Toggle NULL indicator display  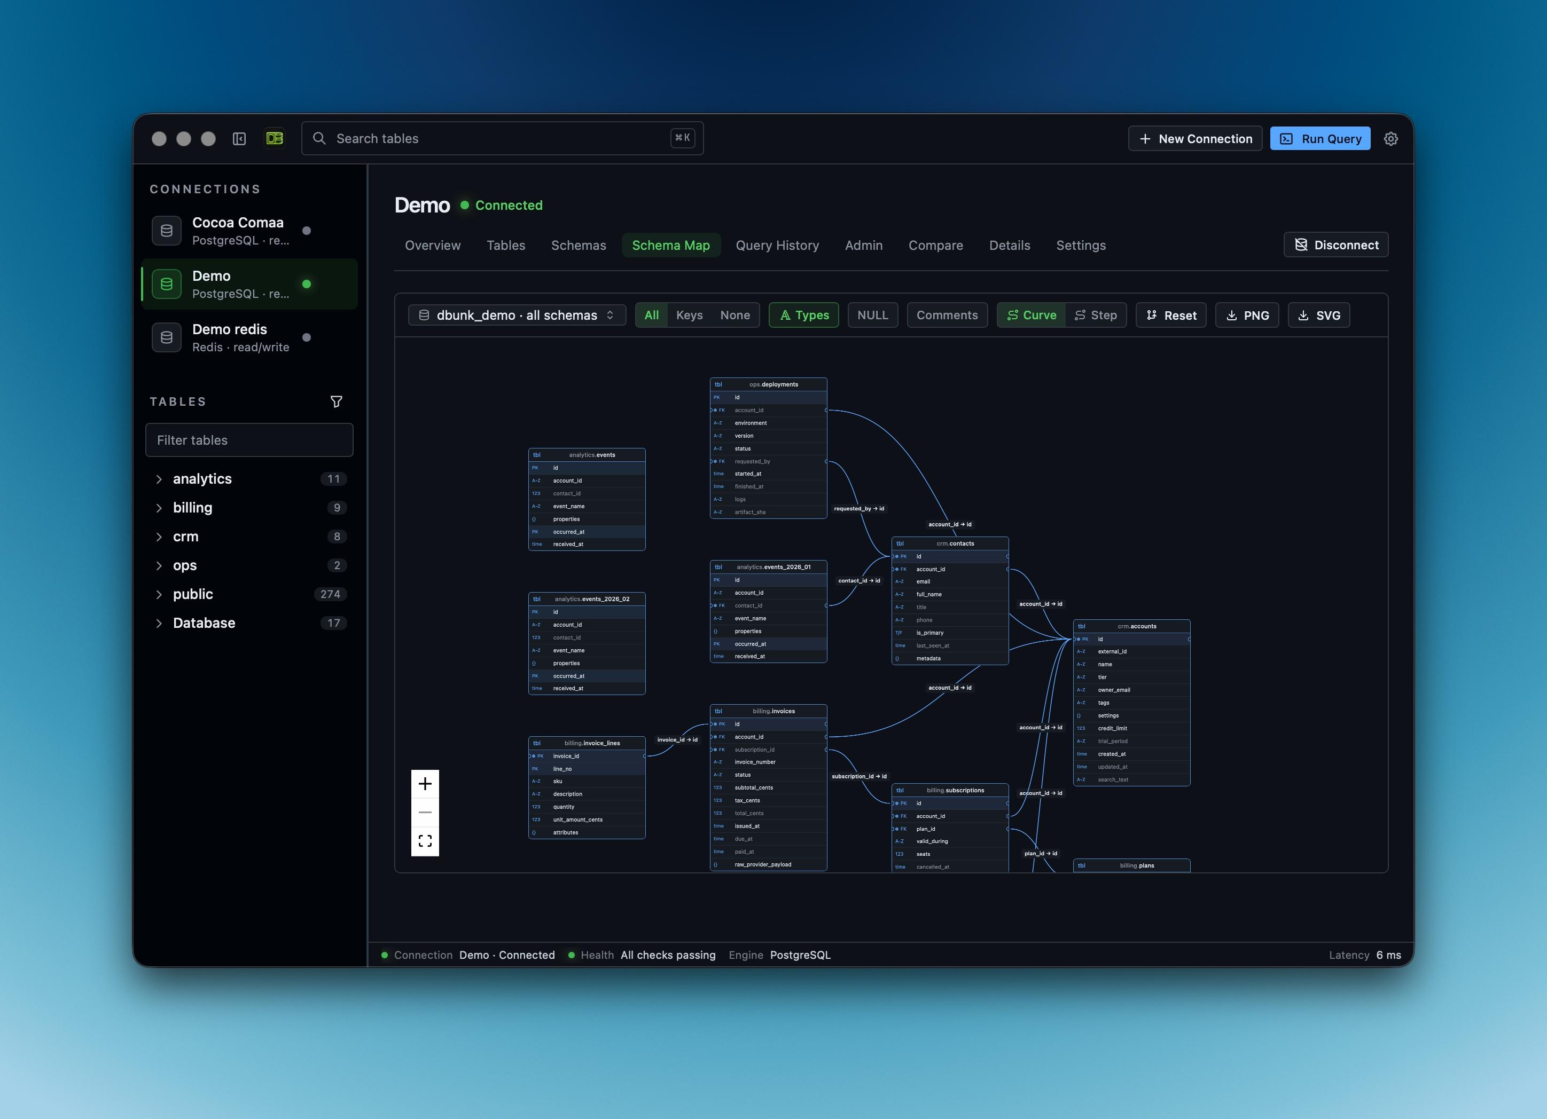(x=872, y=315)
